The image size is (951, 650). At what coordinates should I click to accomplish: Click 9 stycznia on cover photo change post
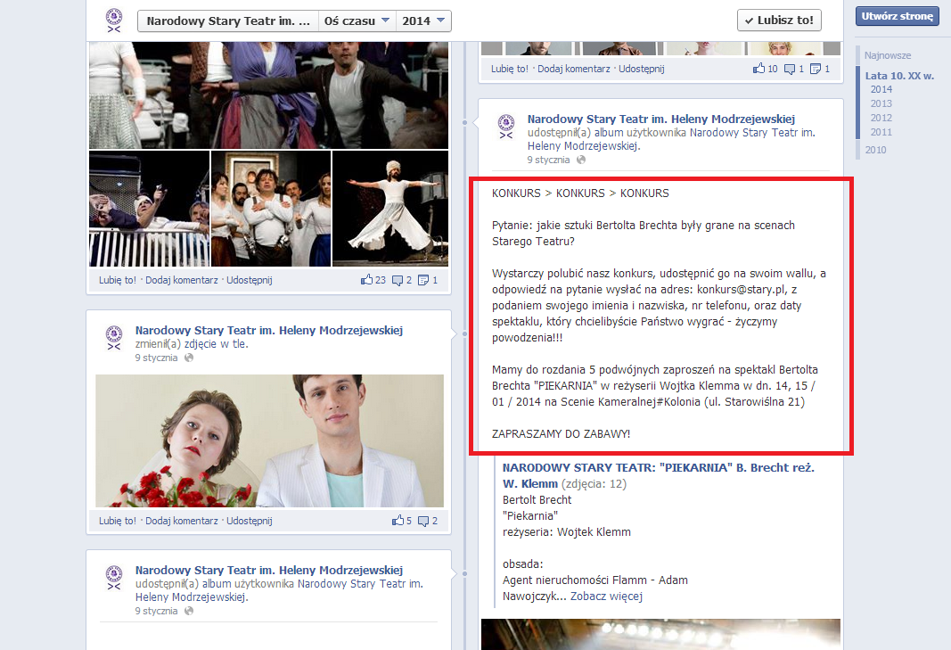157,358
